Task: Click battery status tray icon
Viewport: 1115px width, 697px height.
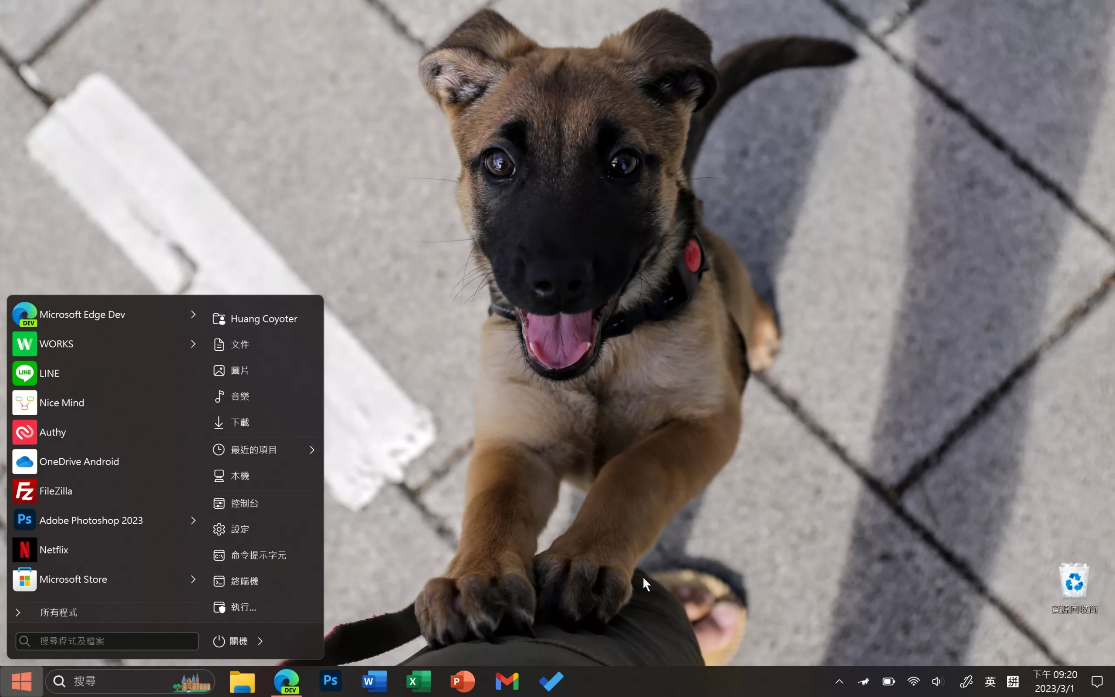Action: click(889, 681)
